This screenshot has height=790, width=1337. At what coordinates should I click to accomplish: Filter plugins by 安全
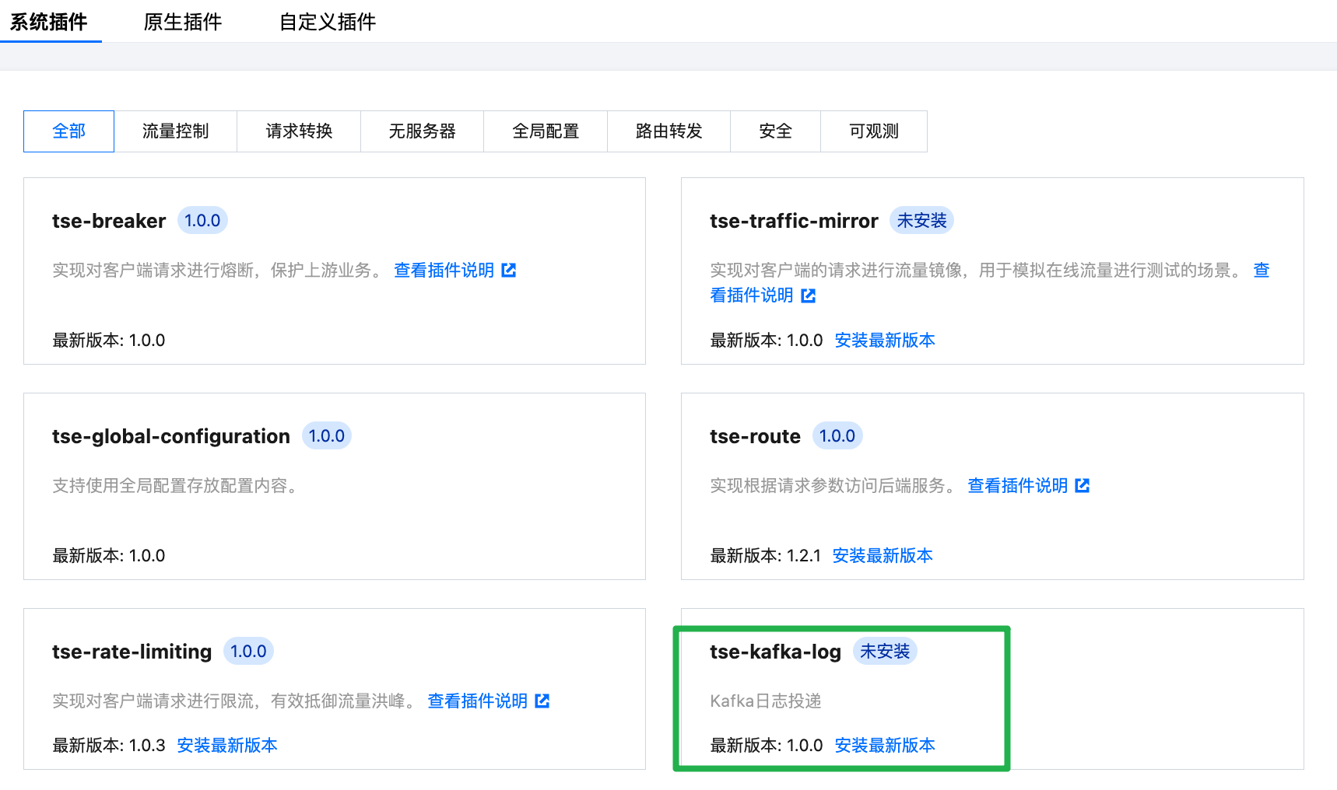pos(776,131)
